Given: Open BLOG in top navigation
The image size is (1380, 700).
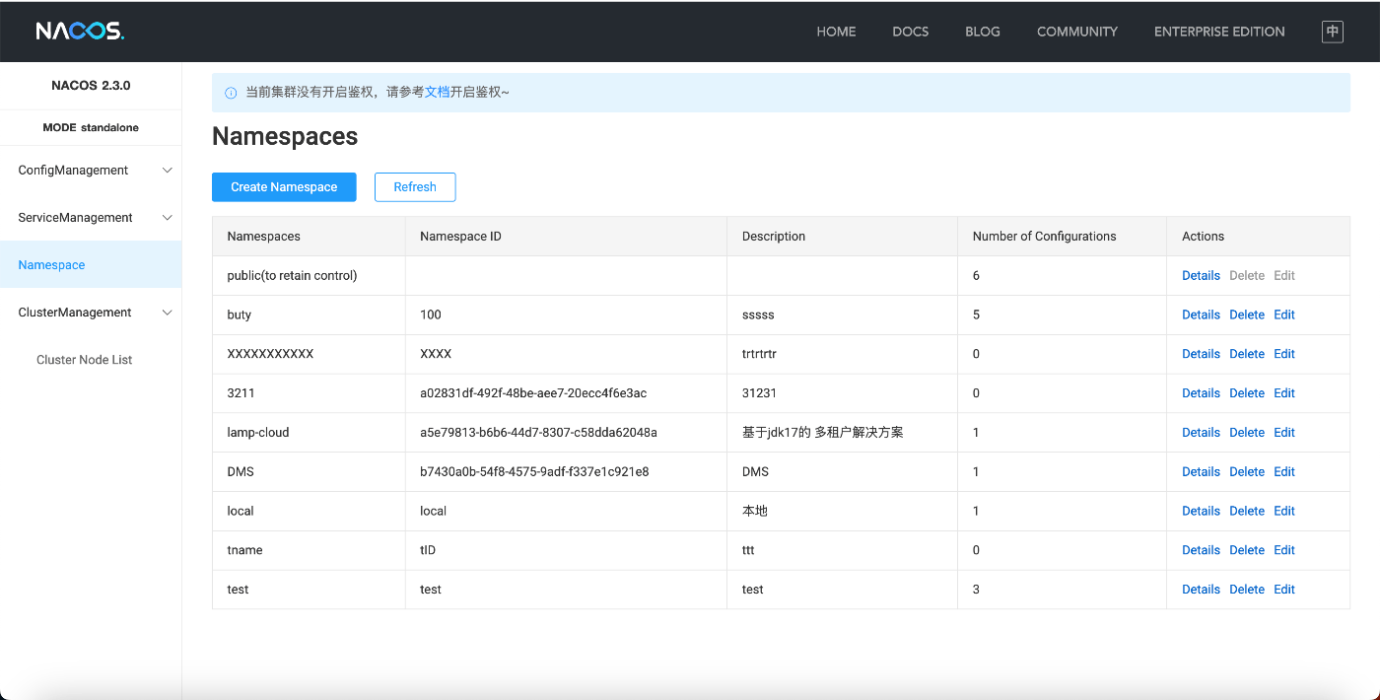Looking at the screenshot, I should tap(983, 32).
